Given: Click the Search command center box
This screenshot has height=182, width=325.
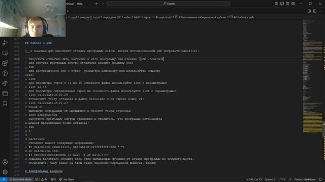Looking at the screenshot, I should [x=169, y=4].
